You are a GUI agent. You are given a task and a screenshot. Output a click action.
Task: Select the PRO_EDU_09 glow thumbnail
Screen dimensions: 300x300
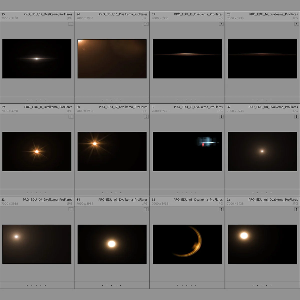tap(37, 244)
